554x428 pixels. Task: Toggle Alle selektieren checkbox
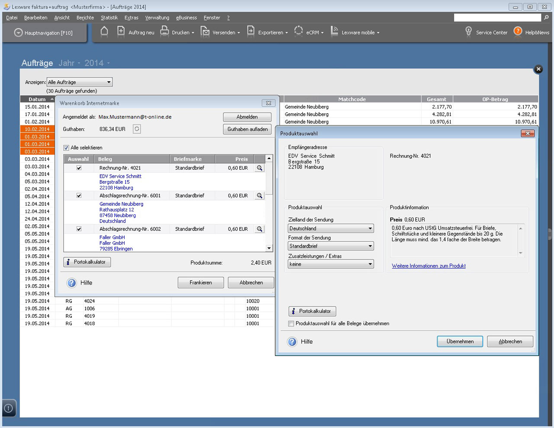point(66,148)
